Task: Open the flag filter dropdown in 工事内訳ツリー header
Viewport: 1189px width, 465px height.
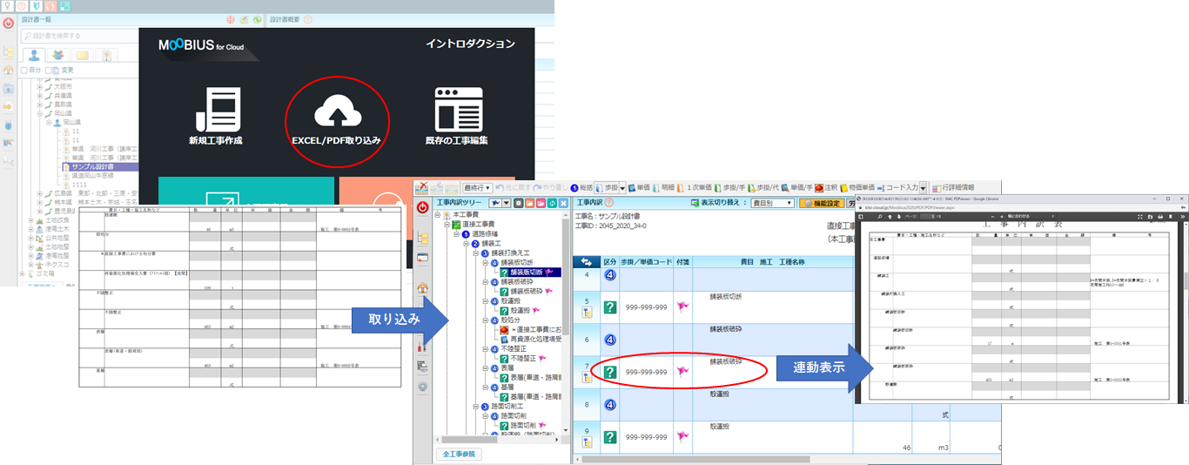Action: tap(507, 203)
